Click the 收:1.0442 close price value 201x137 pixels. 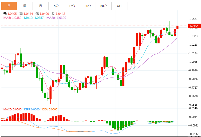(x=58, y=14)
